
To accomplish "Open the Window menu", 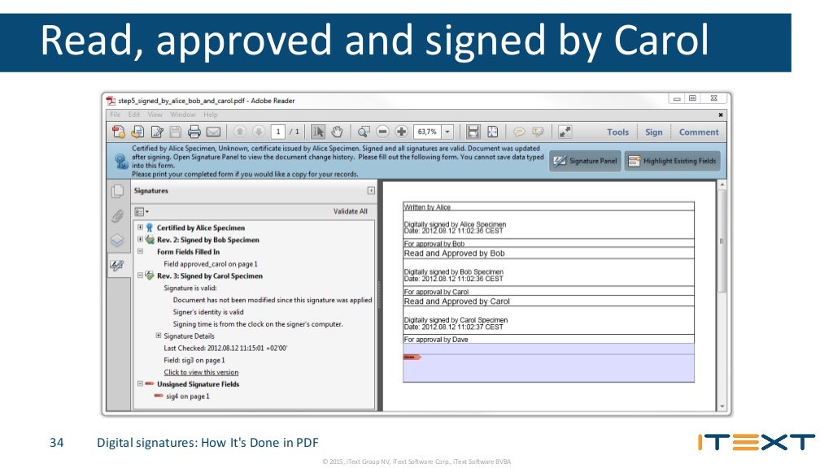I will tap(183, 115).
